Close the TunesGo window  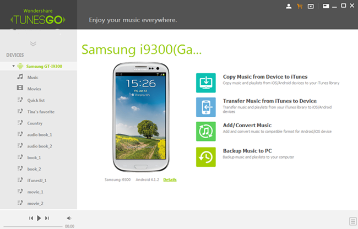[x=352, y=6]
